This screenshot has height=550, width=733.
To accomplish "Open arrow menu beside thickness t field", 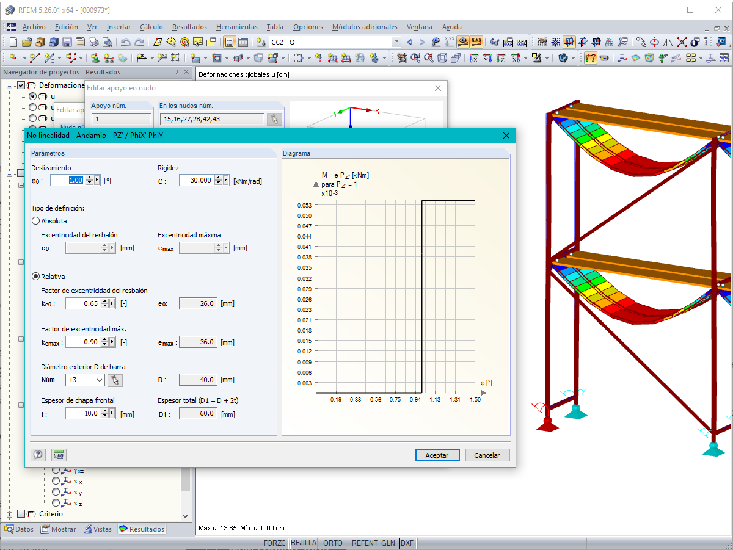I will [112, 414].
